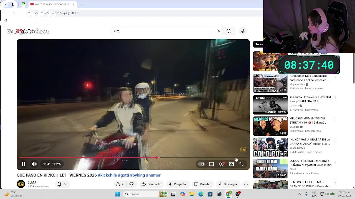The width and height of the screenshot is (355, 199).
Task: Open the ELMJ channel name link
Action: [32, 182]
